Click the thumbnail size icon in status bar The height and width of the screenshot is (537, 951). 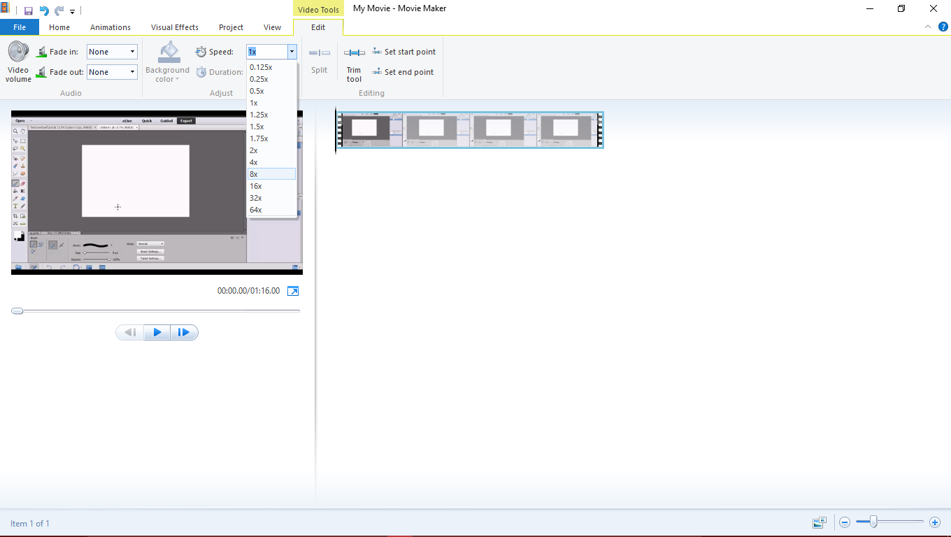(820, 522)
